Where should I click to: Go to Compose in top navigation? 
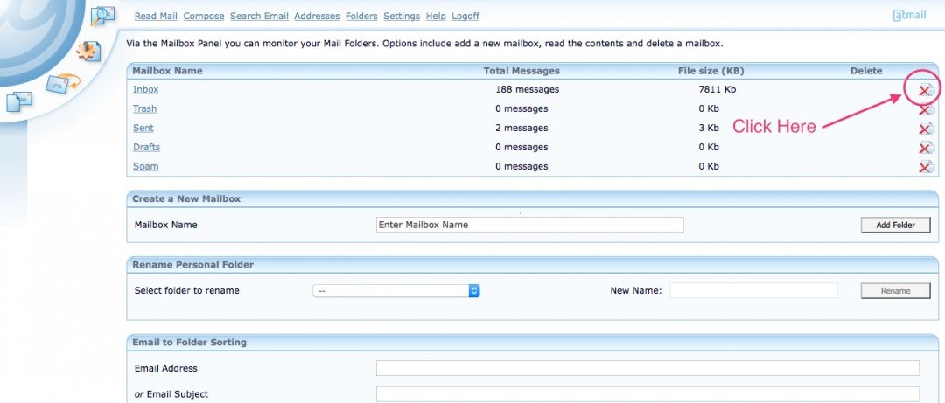[x=204, y=17]
